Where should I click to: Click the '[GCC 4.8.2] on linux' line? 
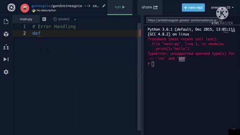tap(168, 34)
